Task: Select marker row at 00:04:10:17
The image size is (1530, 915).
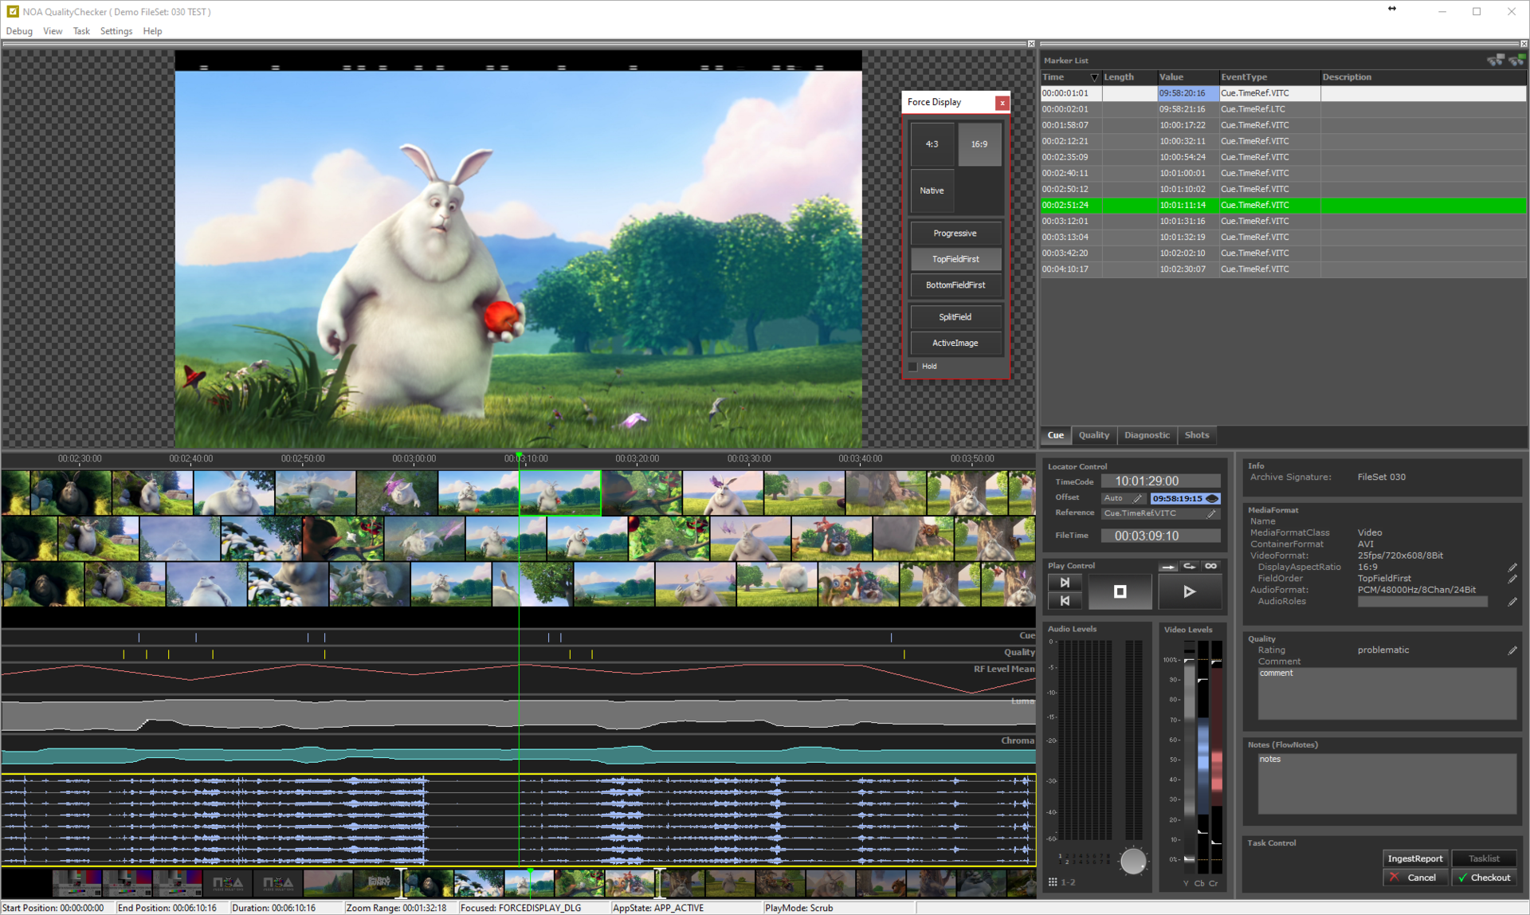Action: 1284,269
